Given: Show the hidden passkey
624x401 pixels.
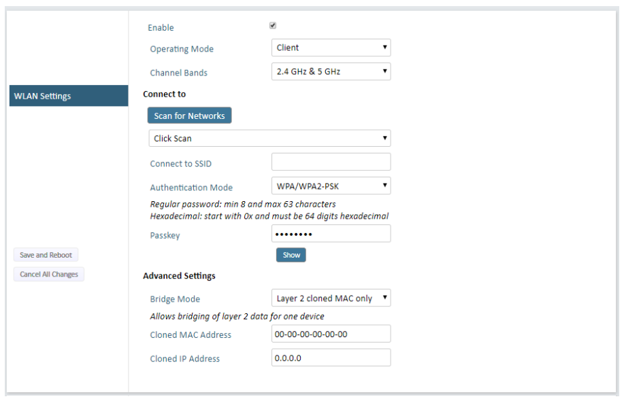Looking at the screenshot, I should tap(291, 255).
